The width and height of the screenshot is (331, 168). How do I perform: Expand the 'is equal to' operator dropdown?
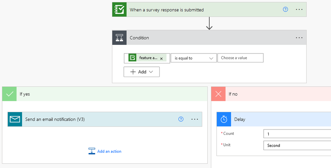point(211,58)
